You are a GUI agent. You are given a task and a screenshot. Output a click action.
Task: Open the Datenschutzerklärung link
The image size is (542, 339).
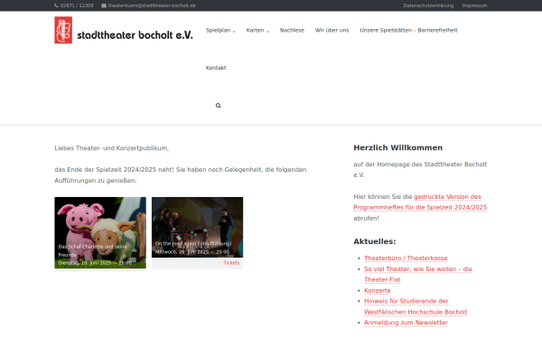tap(428, 5)
